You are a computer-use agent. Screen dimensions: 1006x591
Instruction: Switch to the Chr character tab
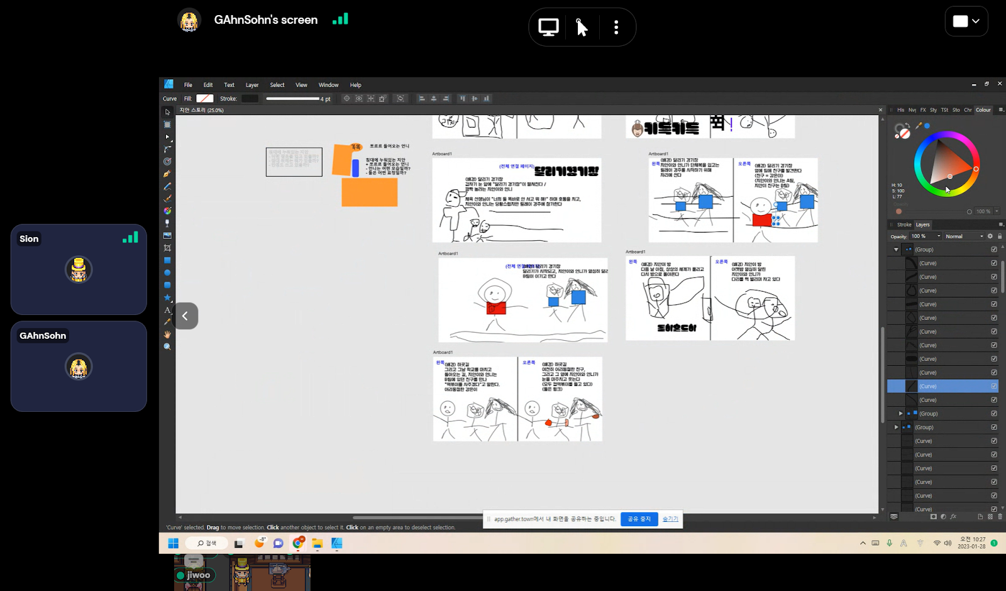[968, 110]
